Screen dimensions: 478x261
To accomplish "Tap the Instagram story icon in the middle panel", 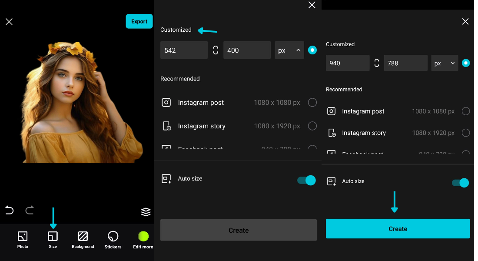I will pyautogui.click(x=167, y=126).
